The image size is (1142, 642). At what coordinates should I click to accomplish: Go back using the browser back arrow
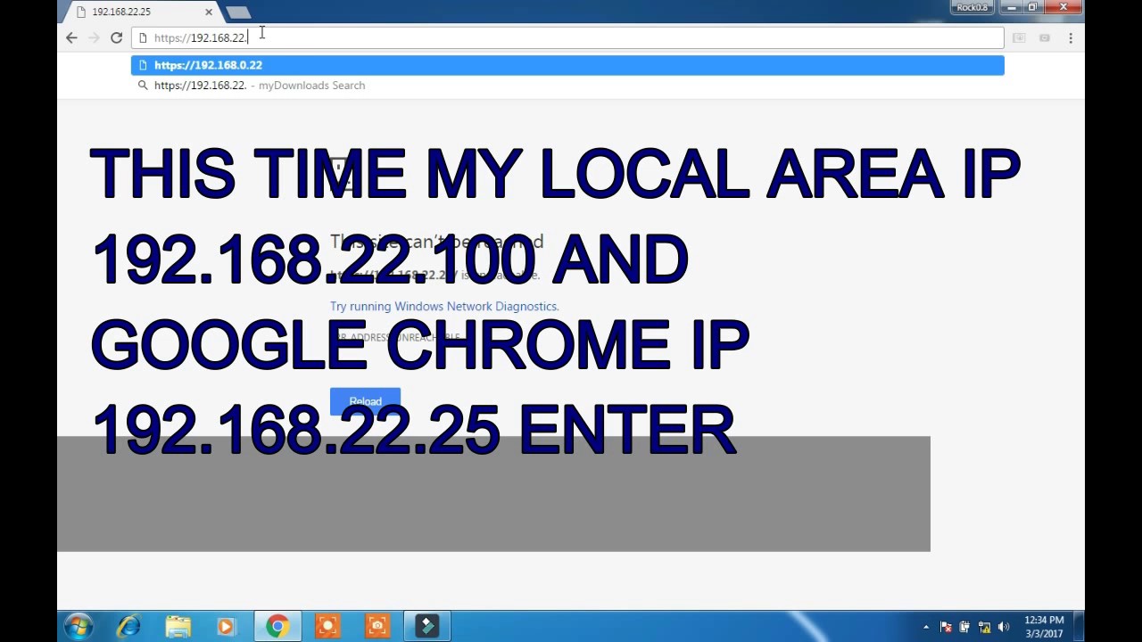pos(71,37)
